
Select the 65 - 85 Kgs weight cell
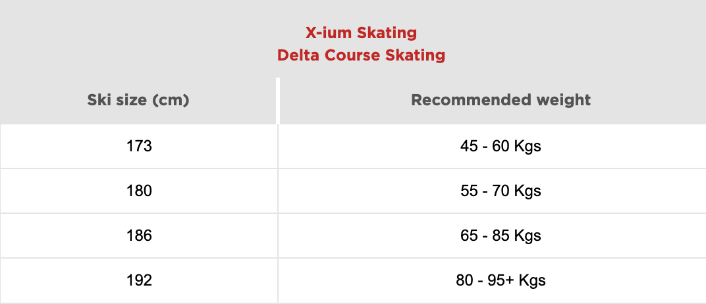(501, 236)
